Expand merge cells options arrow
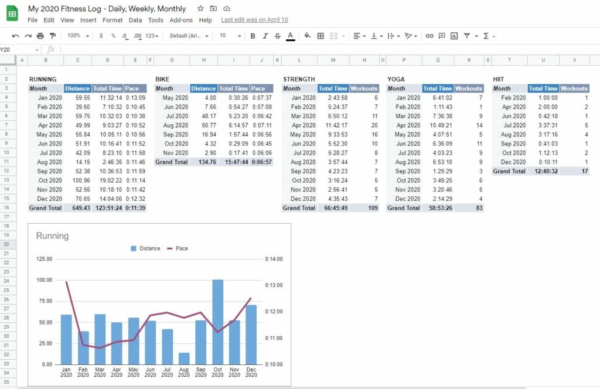Screen dimensions: 600x389 pos(343,36)
